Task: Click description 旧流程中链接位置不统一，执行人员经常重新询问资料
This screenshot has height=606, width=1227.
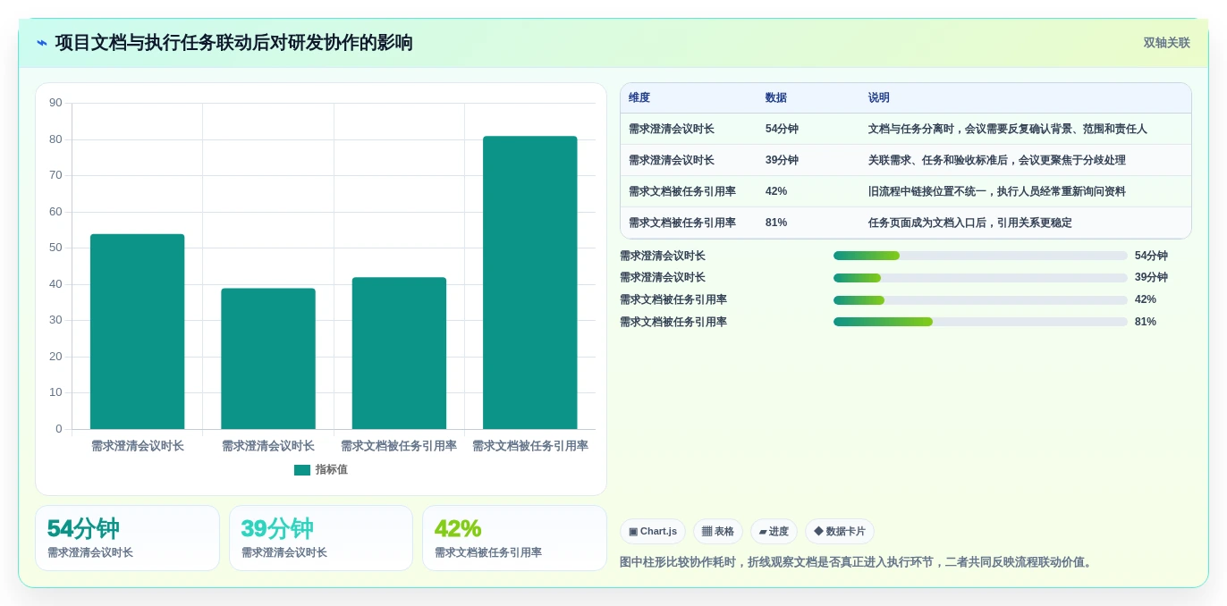Action: (997, 191)
